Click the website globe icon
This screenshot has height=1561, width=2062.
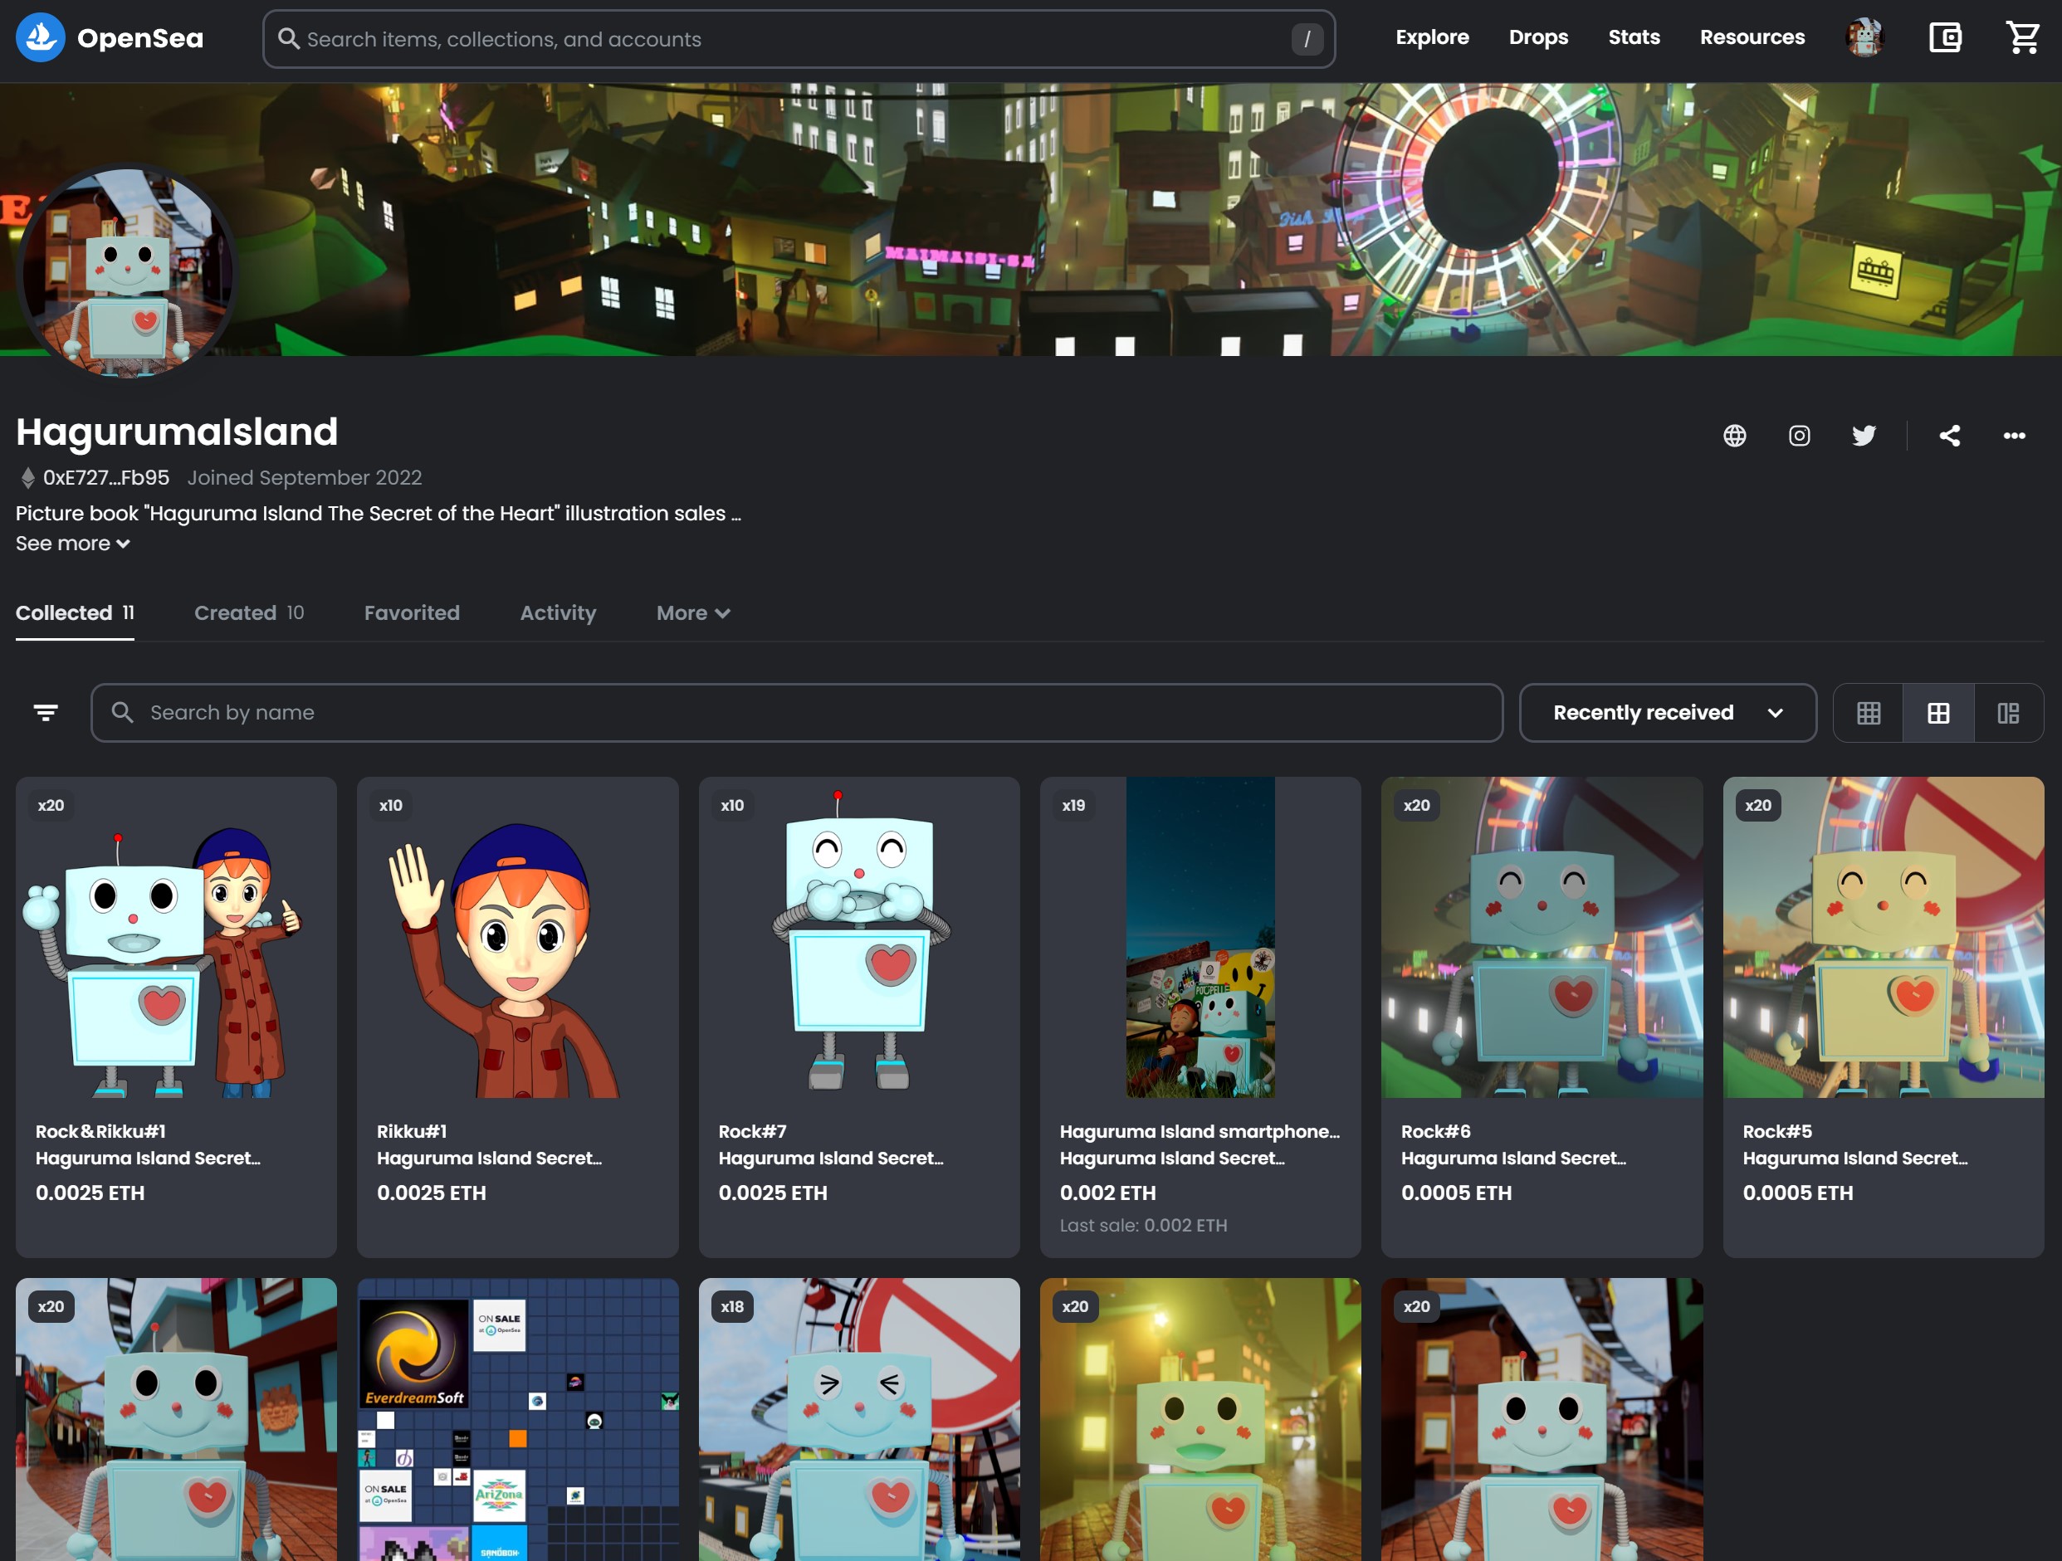1734,435
